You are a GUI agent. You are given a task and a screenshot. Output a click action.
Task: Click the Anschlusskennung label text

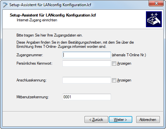pos(31,80)
